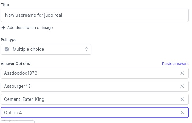192x123 pixels.
Task: Click the up-down chevron arrows of Poll type
Action: tap(86, 49)
